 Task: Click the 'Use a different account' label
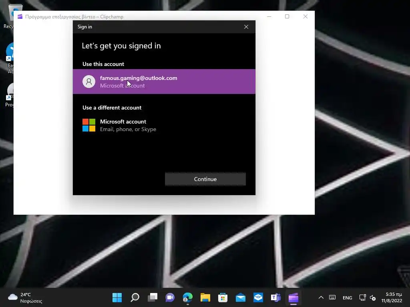coord(112,108)
